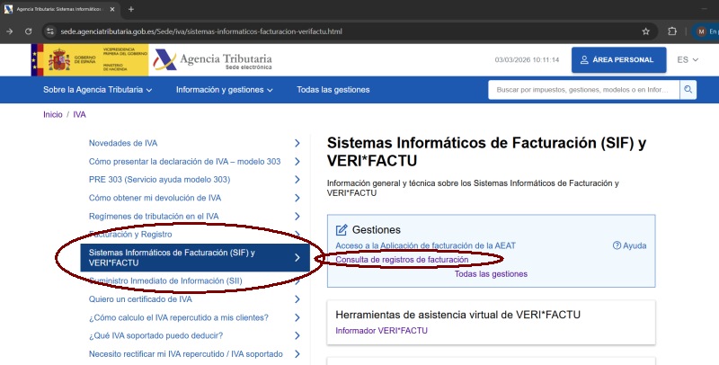Reload the page
The image size is (719, 365).
28,31
